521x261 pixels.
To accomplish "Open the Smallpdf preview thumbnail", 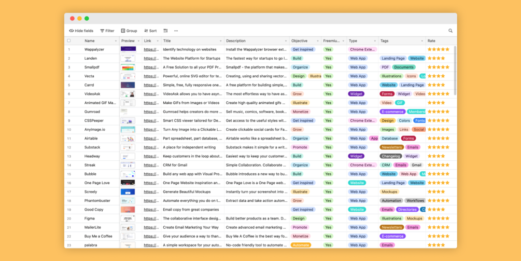I will pos(128,67).
